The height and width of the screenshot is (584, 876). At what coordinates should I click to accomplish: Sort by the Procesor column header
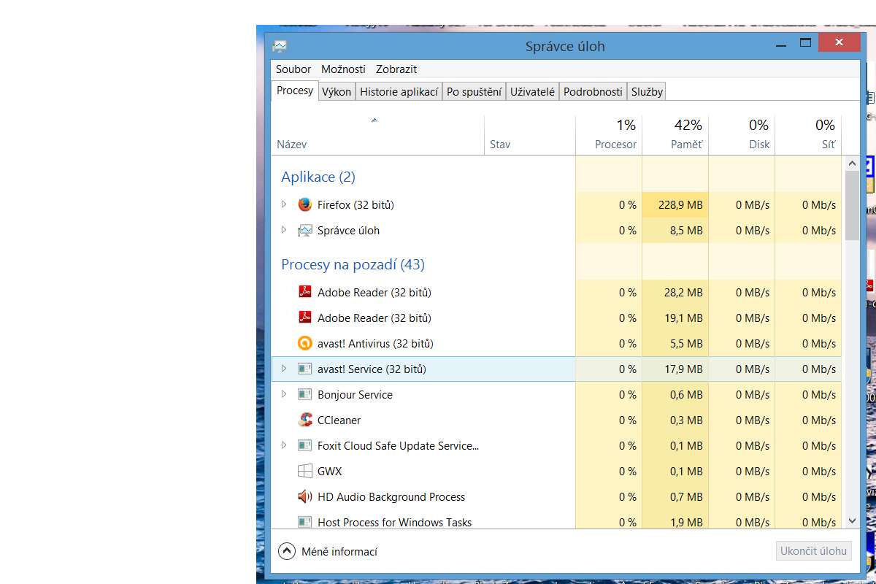(x=609, y=135)
